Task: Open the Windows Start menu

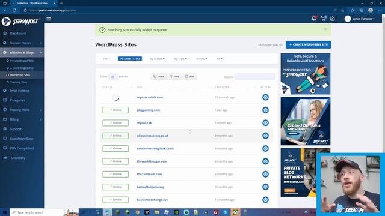Action: point(5,212)
